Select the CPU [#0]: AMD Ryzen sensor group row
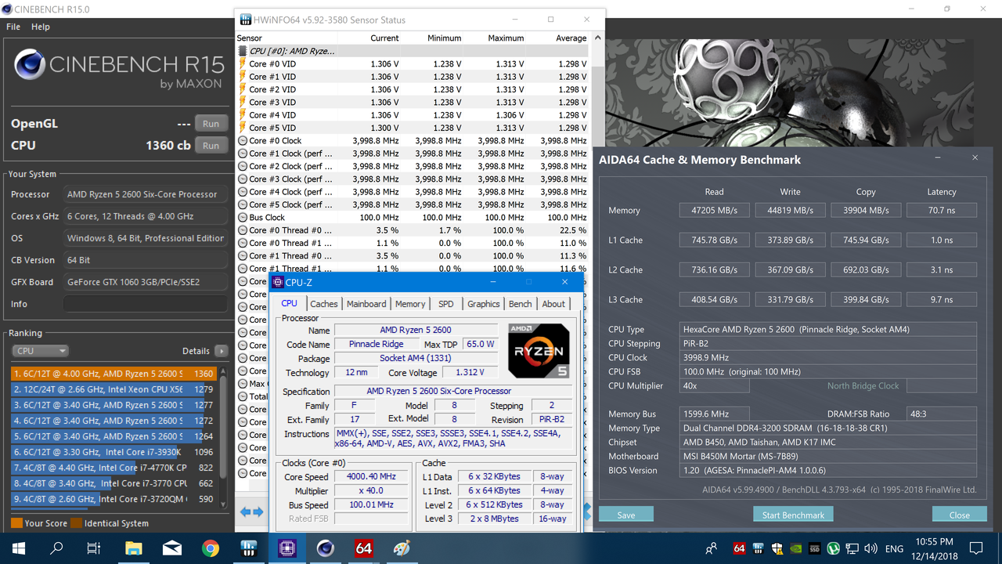The image size is (1002, 564). tap(413, 51)
